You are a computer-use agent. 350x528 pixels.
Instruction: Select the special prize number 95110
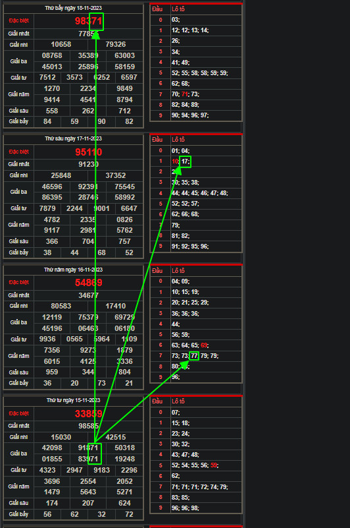coord(88,152)
